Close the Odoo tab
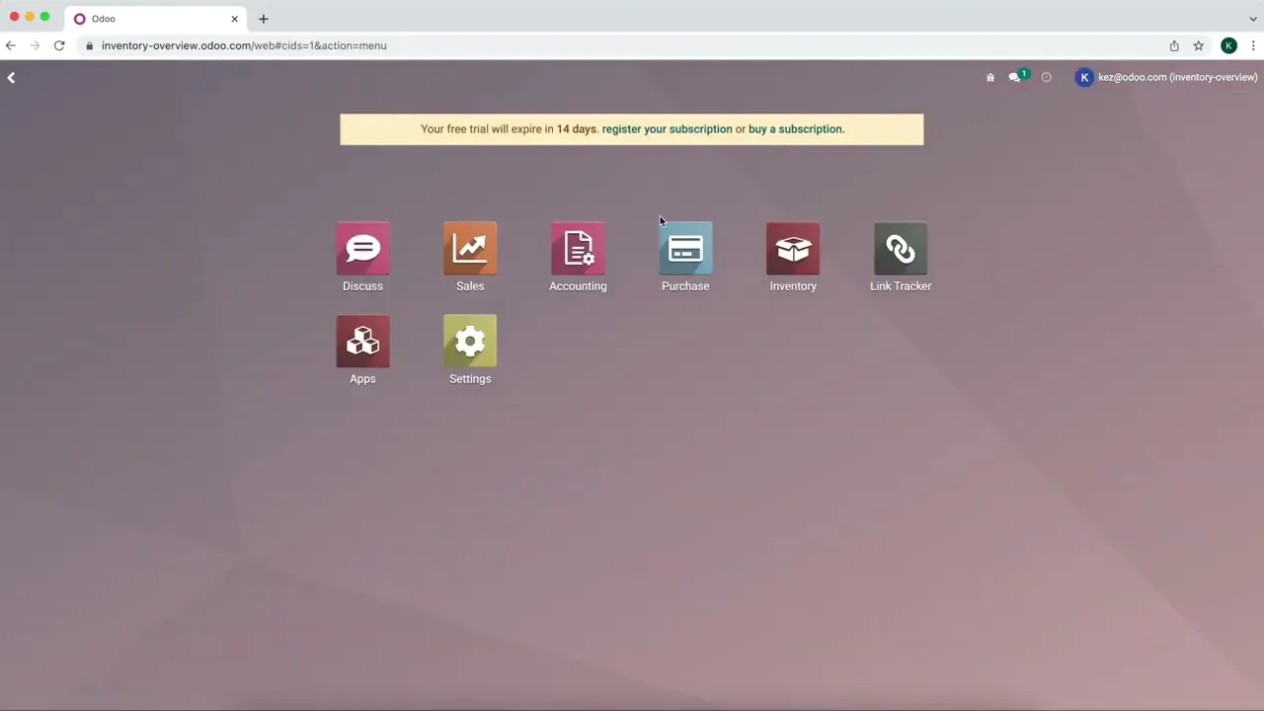This screenshot has height=711, width=1264. (235, 19)
